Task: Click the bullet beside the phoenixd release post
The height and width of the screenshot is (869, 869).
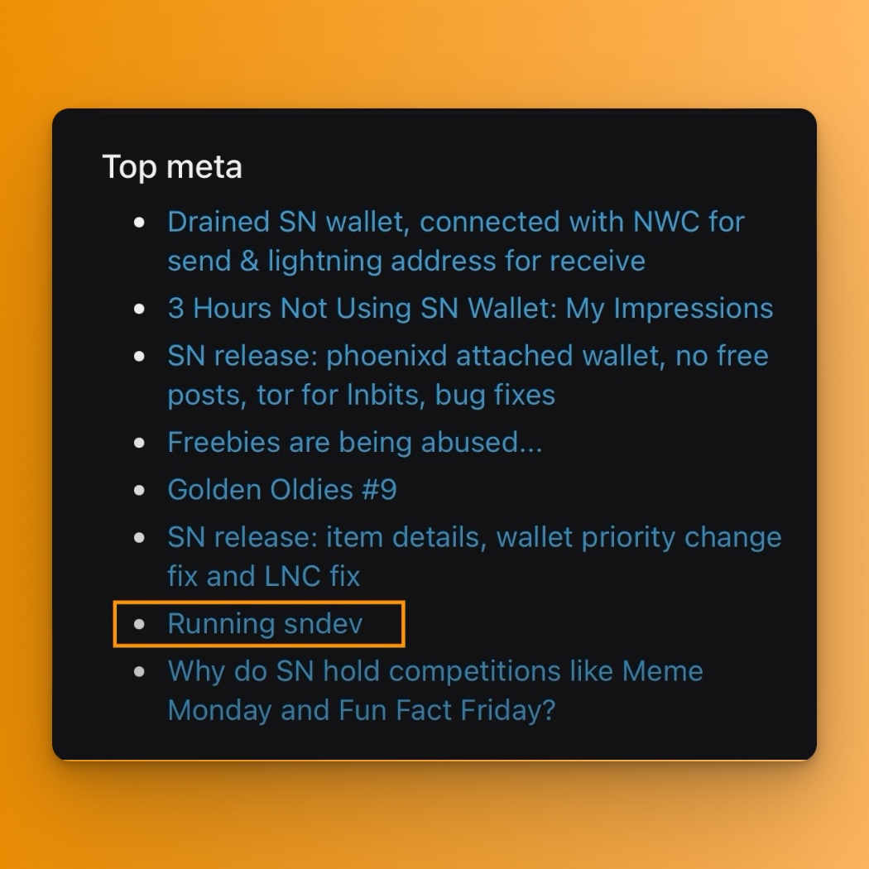Action: (139, 357)
